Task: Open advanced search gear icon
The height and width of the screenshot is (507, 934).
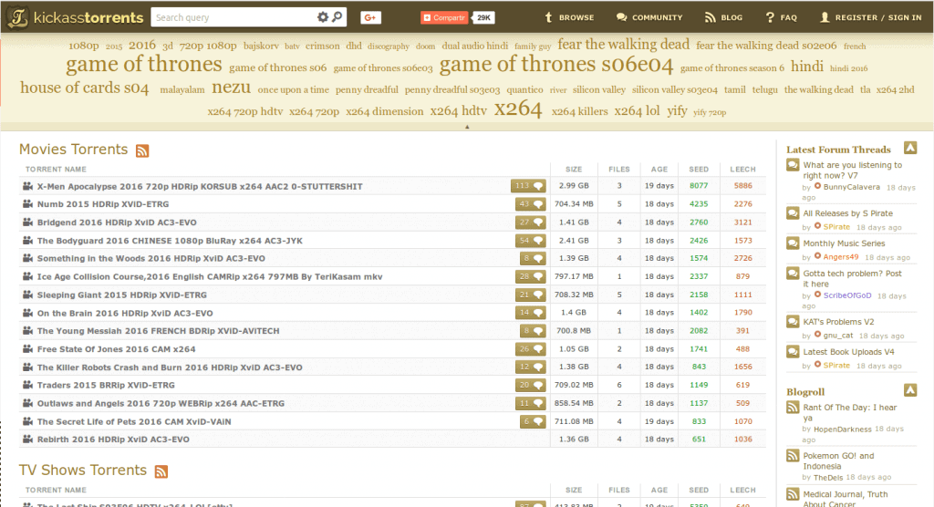Action: coord(323,17)
